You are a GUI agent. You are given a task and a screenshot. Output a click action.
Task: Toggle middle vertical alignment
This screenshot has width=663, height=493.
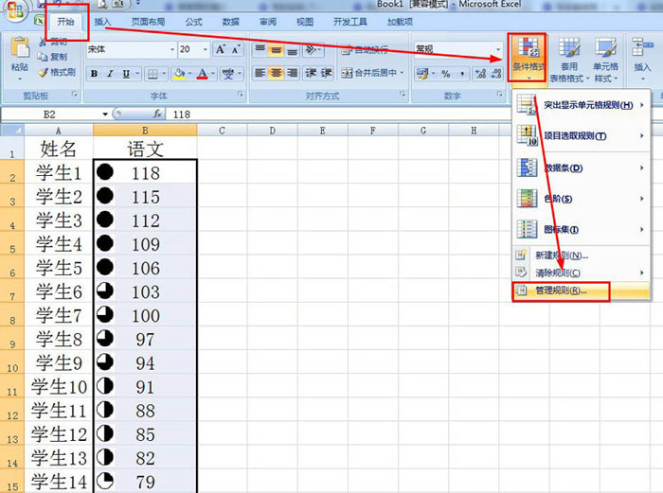tap(277, 50)
